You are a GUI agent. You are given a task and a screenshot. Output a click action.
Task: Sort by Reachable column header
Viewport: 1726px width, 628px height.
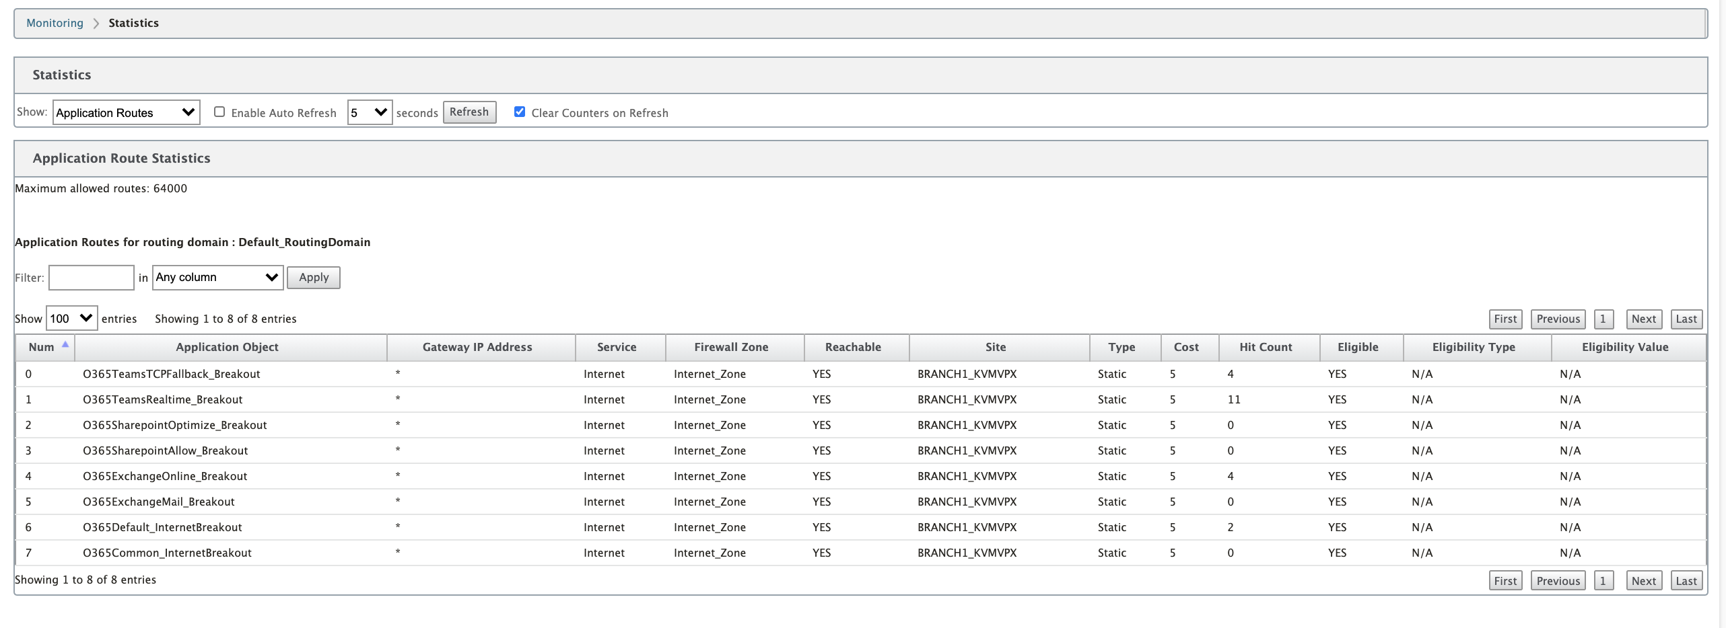coord(857,348)
